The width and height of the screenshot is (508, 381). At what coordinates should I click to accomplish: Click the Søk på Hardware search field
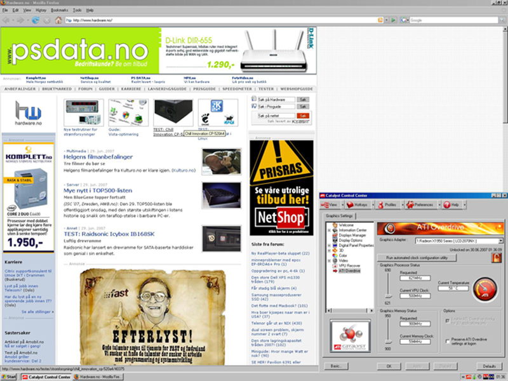pos(276,100)
